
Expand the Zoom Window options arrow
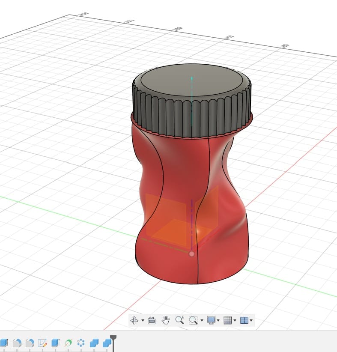[x=201, y=320]
